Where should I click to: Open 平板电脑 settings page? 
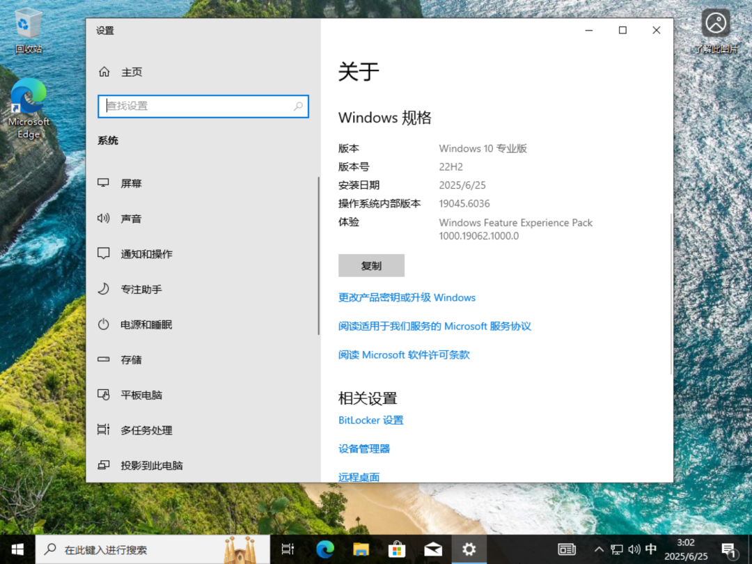coord(202,395)
